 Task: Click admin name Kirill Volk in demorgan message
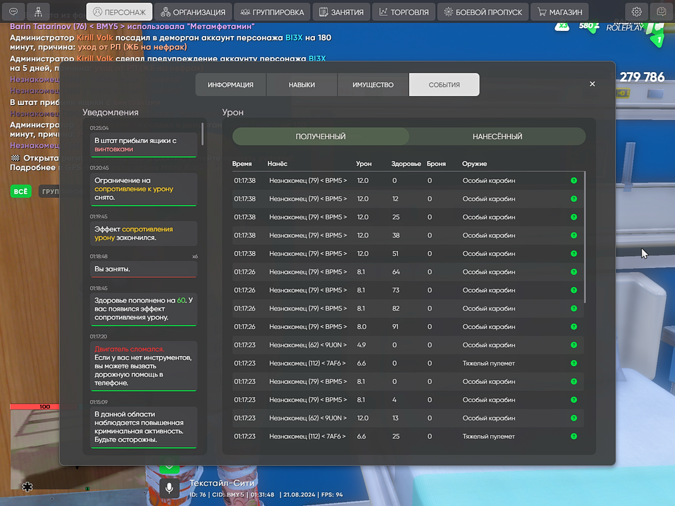[x=95, y=38]
